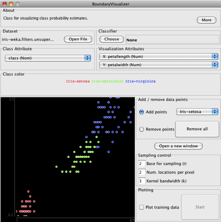The height and width of the screenshot is (222, 221).
Task: Click the Kernel bandwidth (k) field
Action: (142, 181)
